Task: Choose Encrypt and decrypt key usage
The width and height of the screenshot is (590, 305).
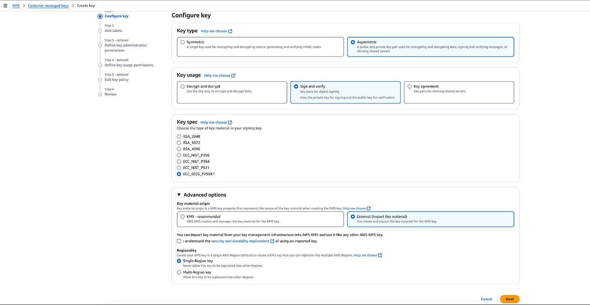Action: (x=232, y=92)
